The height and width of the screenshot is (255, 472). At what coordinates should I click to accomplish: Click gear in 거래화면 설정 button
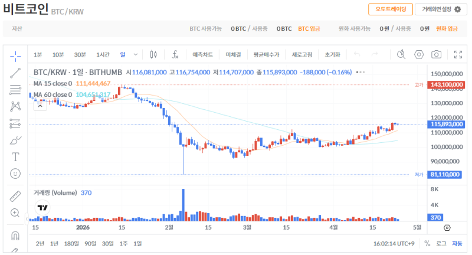[x=458, y=9]
